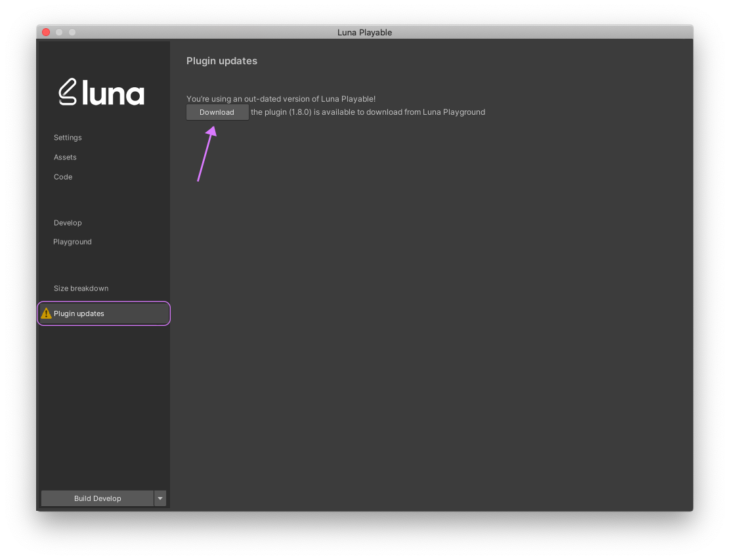Select Develop in the sidebar
This screenshot has height=560, width=730.
tap(68, 223)
